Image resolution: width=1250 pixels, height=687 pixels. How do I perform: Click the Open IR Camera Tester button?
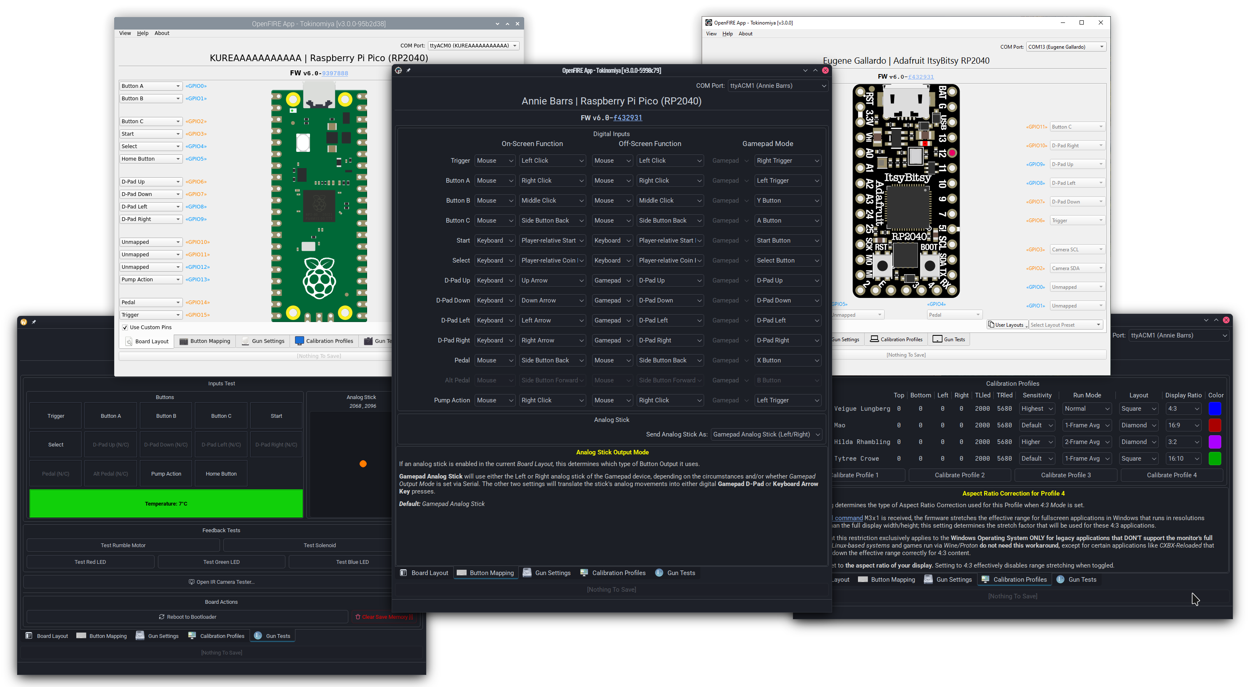(x=221, y=582)
